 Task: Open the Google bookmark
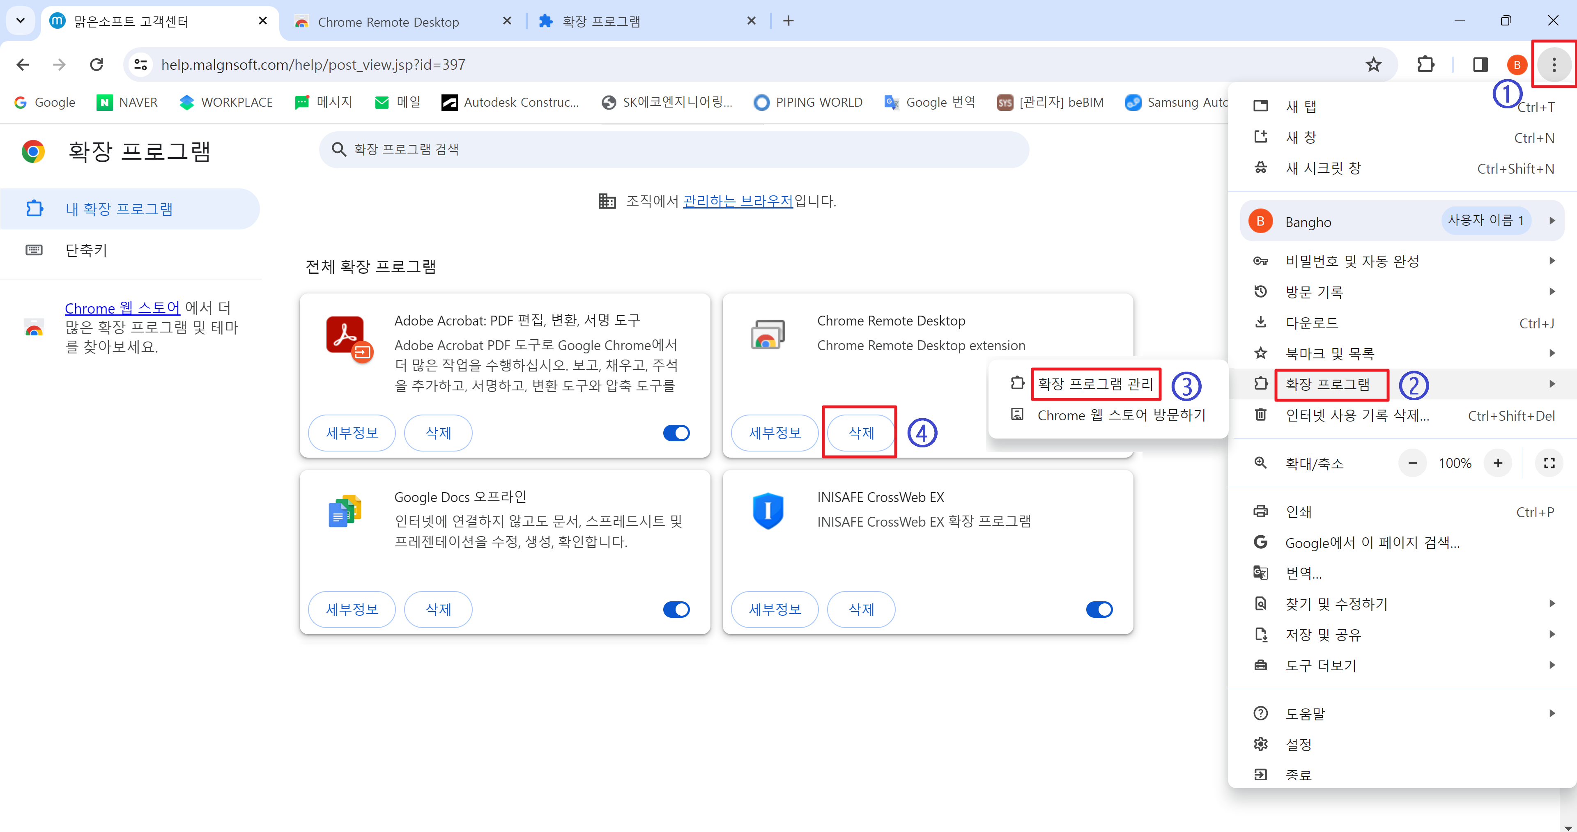pos(45,102)
